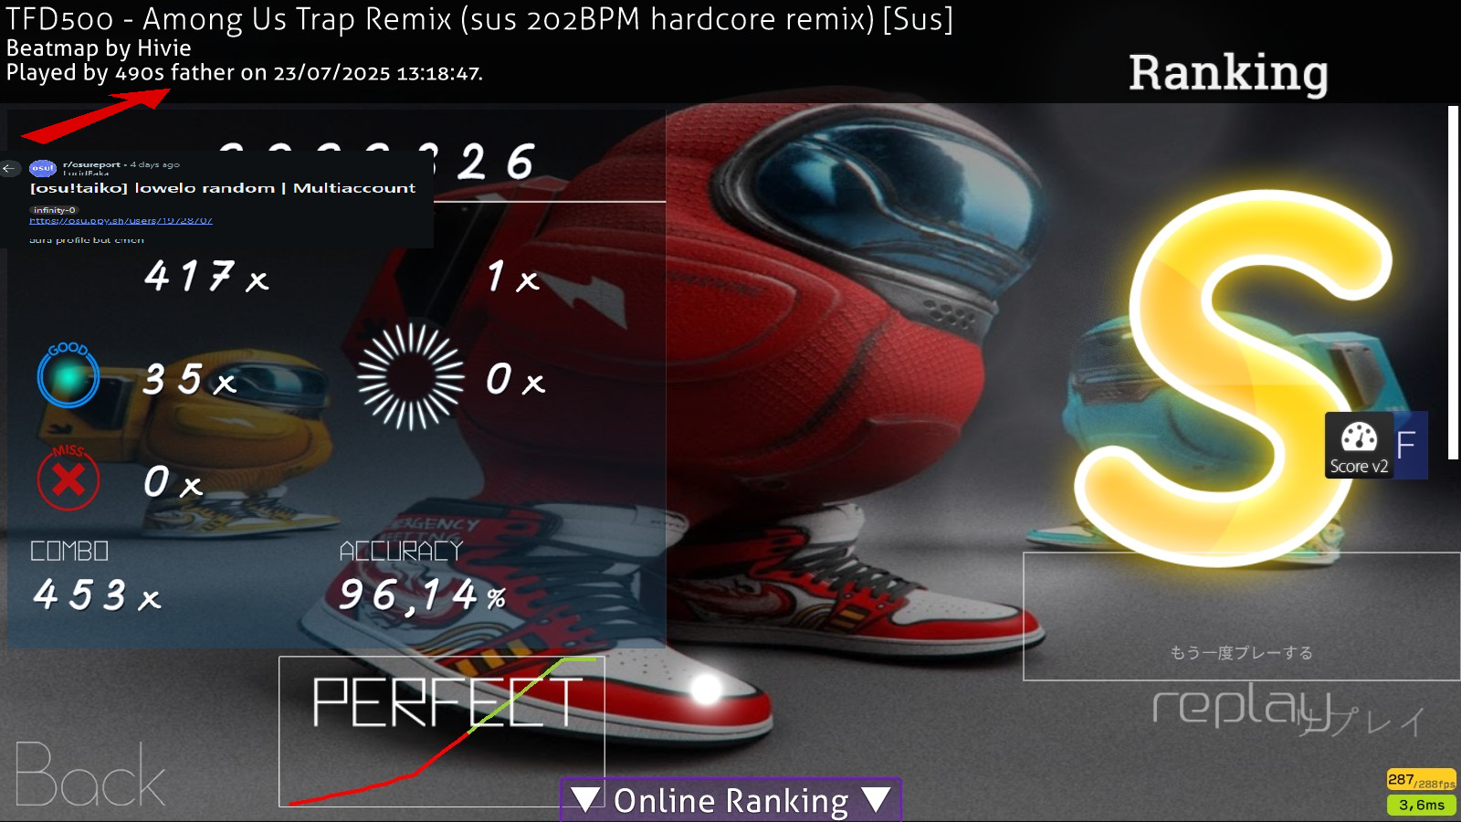Screen dimensions: 1461x822
Task: Click the back arrow in the reddit overlay
Action: (x=10, y=168)
